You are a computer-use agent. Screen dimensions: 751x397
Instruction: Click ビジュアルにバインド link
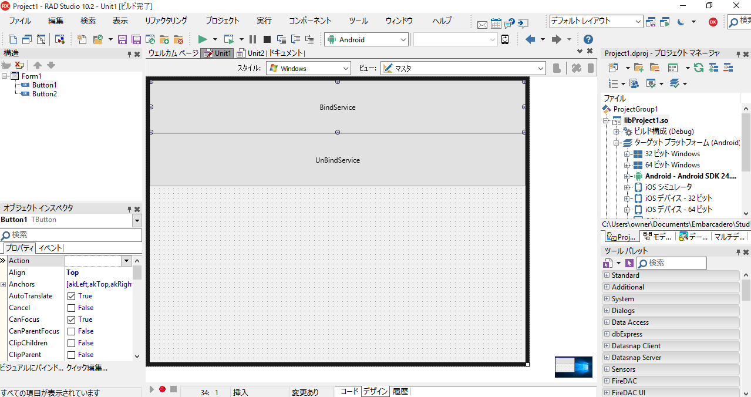tap(31, 368)
